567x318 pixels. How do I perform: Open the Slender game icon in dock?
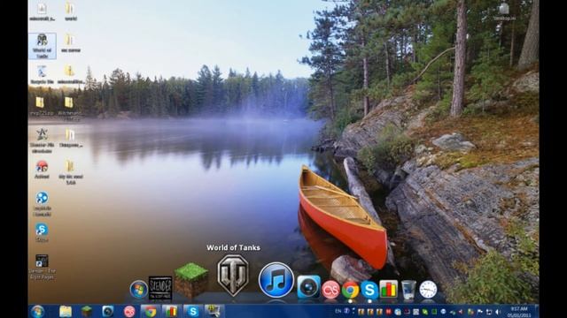[160, 288]
